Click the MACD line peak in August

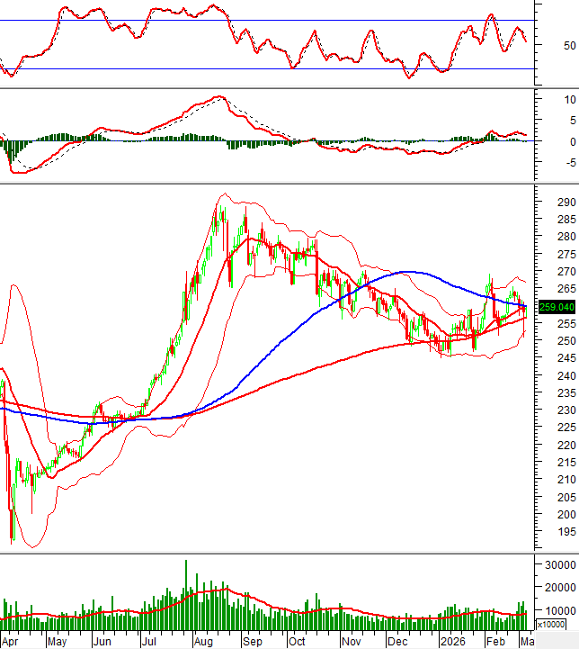[217, 97]
